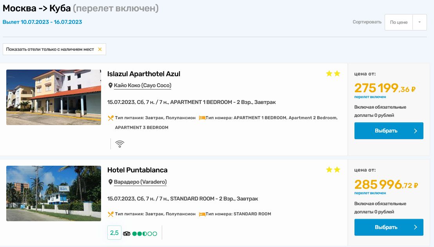The height and width of the screenshot is (247, 434).
Task: Click the price 275 199,36 ₽
Action: tap(385, 88)
